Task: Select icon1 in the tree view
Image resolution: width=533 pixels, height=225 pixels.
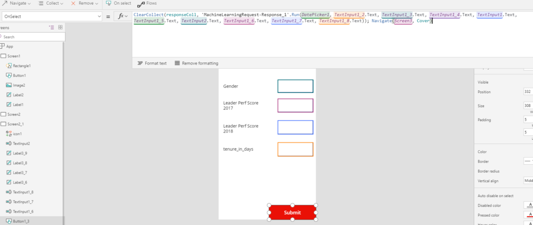Action: (x=17, y=134)
